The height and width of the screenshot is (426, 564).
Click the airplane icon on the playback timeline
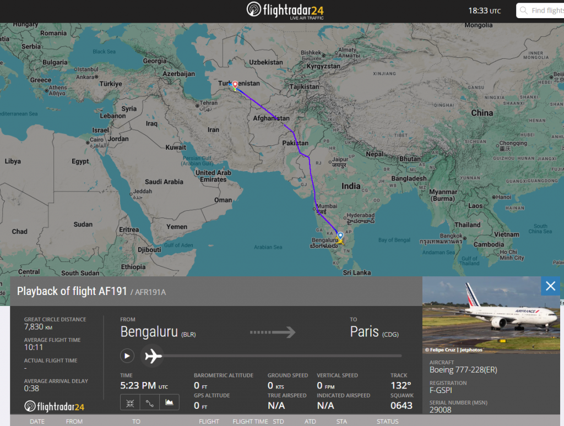(153, 356)
